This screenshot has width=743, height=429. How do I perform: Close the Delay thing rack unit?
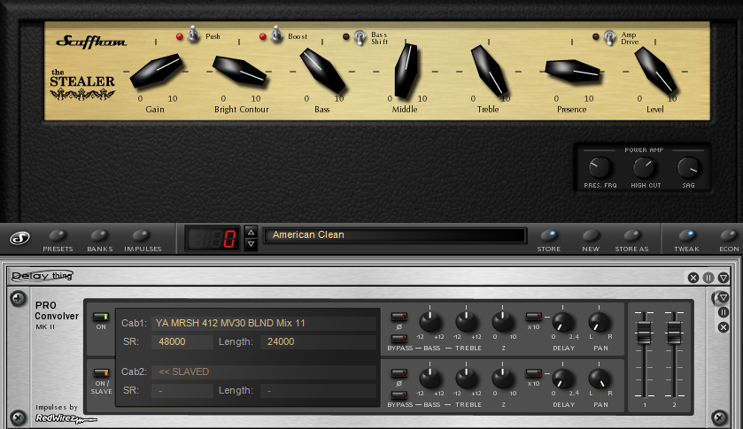click(x=693, y=278)
